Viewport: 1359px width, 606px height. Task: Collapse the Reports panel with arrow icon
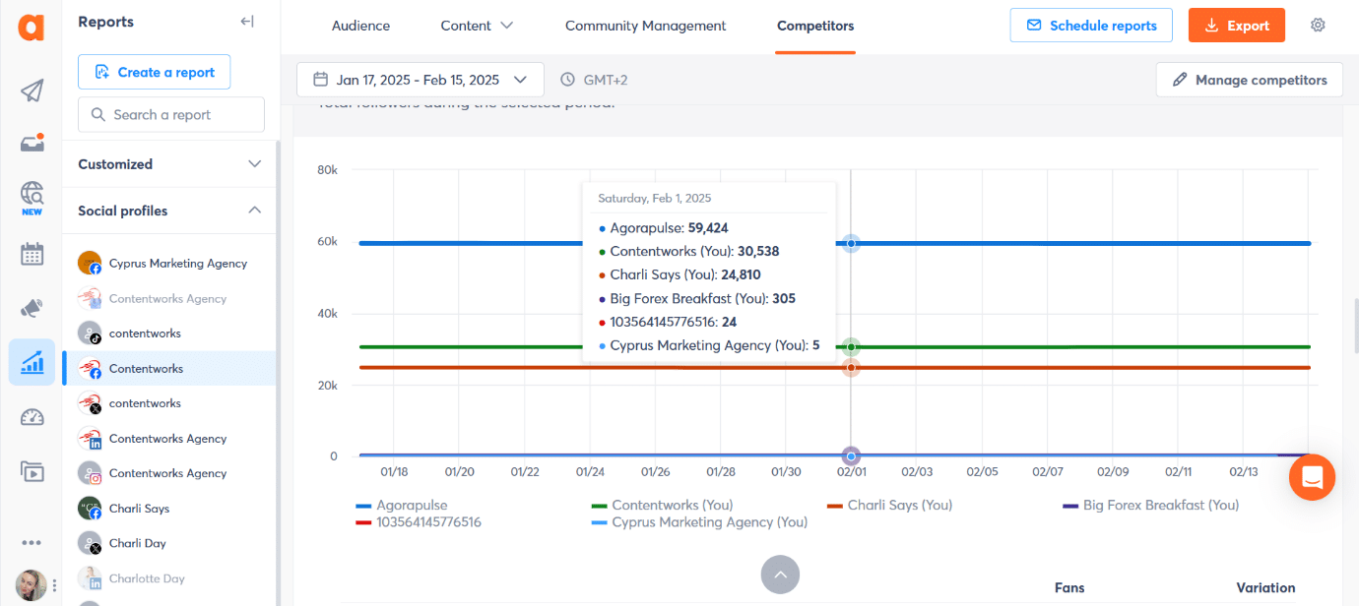(247, 22)
